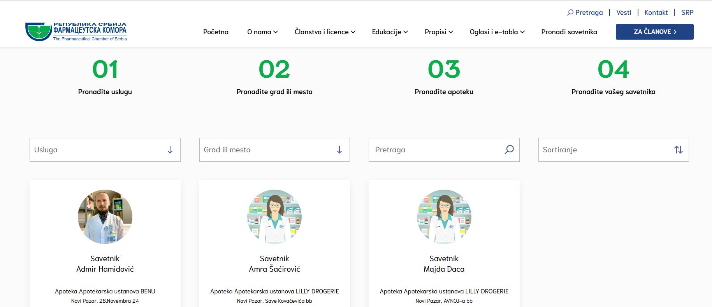Open the Oglasi i e-tabla menu
Image resolution: width=712 pixels, height=307 pixels.
point(497,32)
